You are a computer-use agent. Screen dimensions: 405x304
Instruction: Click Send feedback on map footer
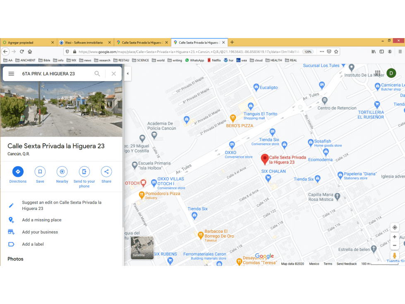pos(347,264)
